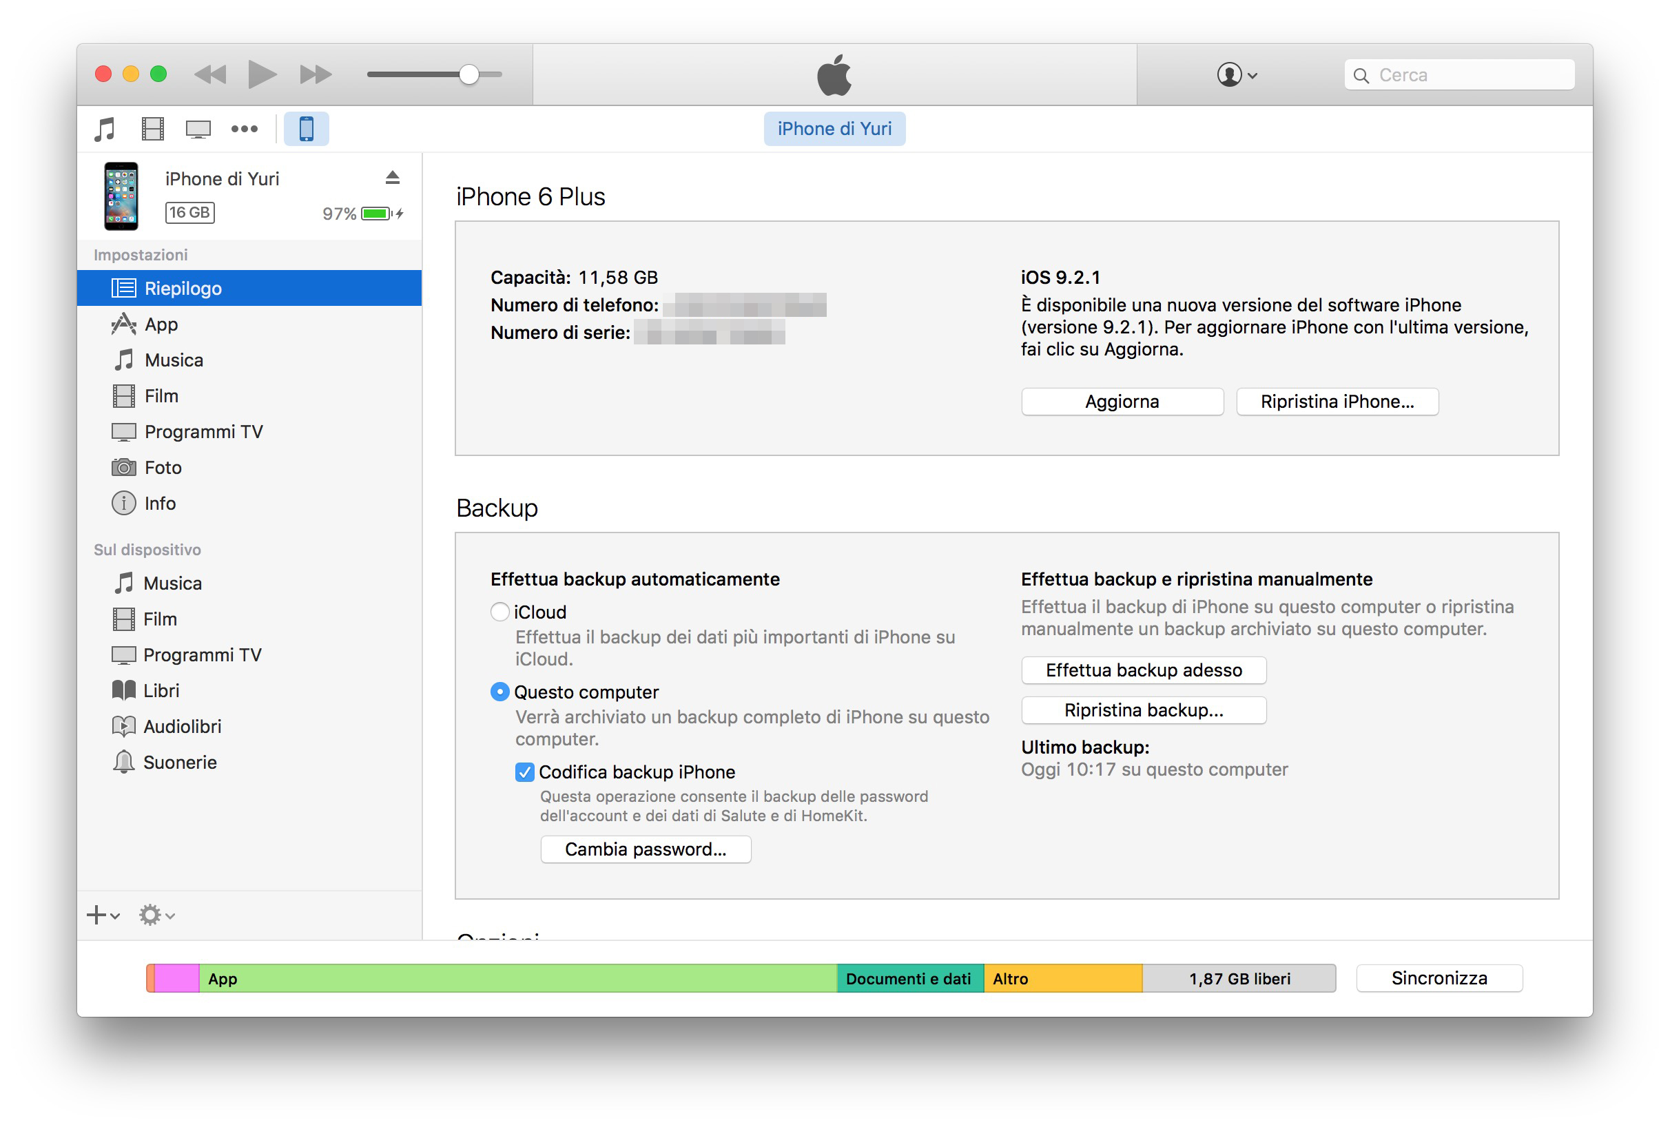
Task: Open the TV shows monitor icon
Action: (x=198, y=130)
